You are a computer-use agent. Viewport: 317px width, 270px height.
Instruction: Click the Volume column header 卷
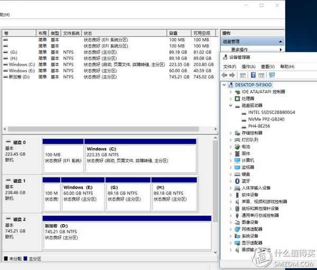tap(19, 33)
